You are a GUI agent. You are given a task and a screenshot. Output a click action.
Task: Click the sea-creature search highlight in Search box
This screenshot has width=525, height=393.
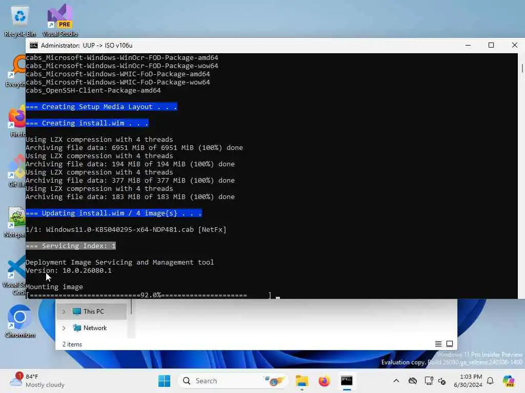[x=274, y=381]
